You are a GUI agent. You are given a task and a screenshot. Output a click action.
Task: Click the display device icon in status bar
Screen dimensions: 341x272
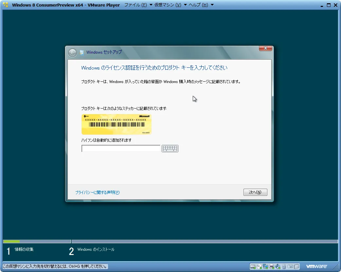tap(296, 266)
